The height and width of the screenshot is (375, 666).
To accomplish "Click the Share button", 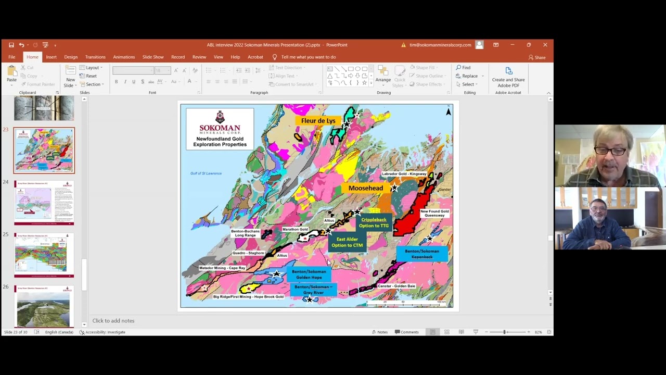I will pyautogui.click(x=537, y=57).
